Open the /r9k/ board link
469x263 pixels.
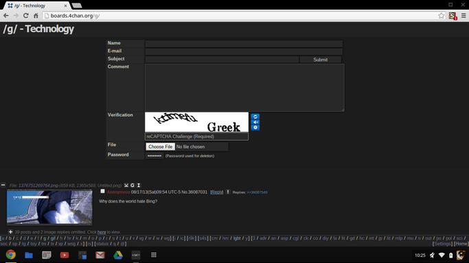tap(192, 238)
